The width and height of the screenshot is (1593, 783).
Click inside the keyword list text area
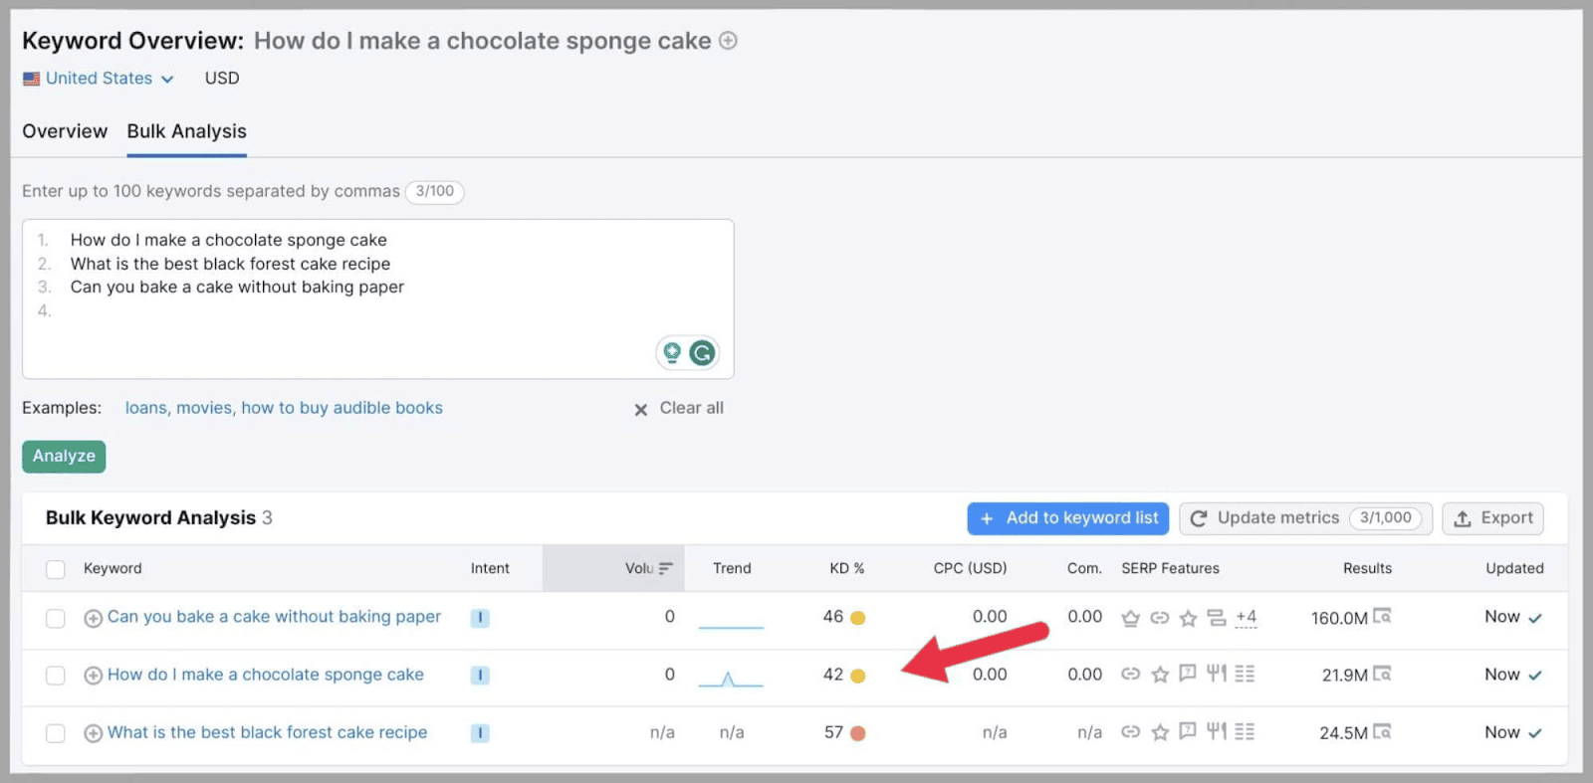pos(378,298)
